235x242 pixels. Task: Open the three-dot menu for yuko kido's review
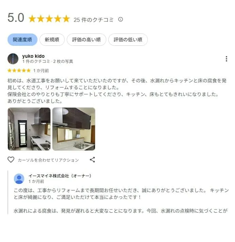tap(226, 59)
